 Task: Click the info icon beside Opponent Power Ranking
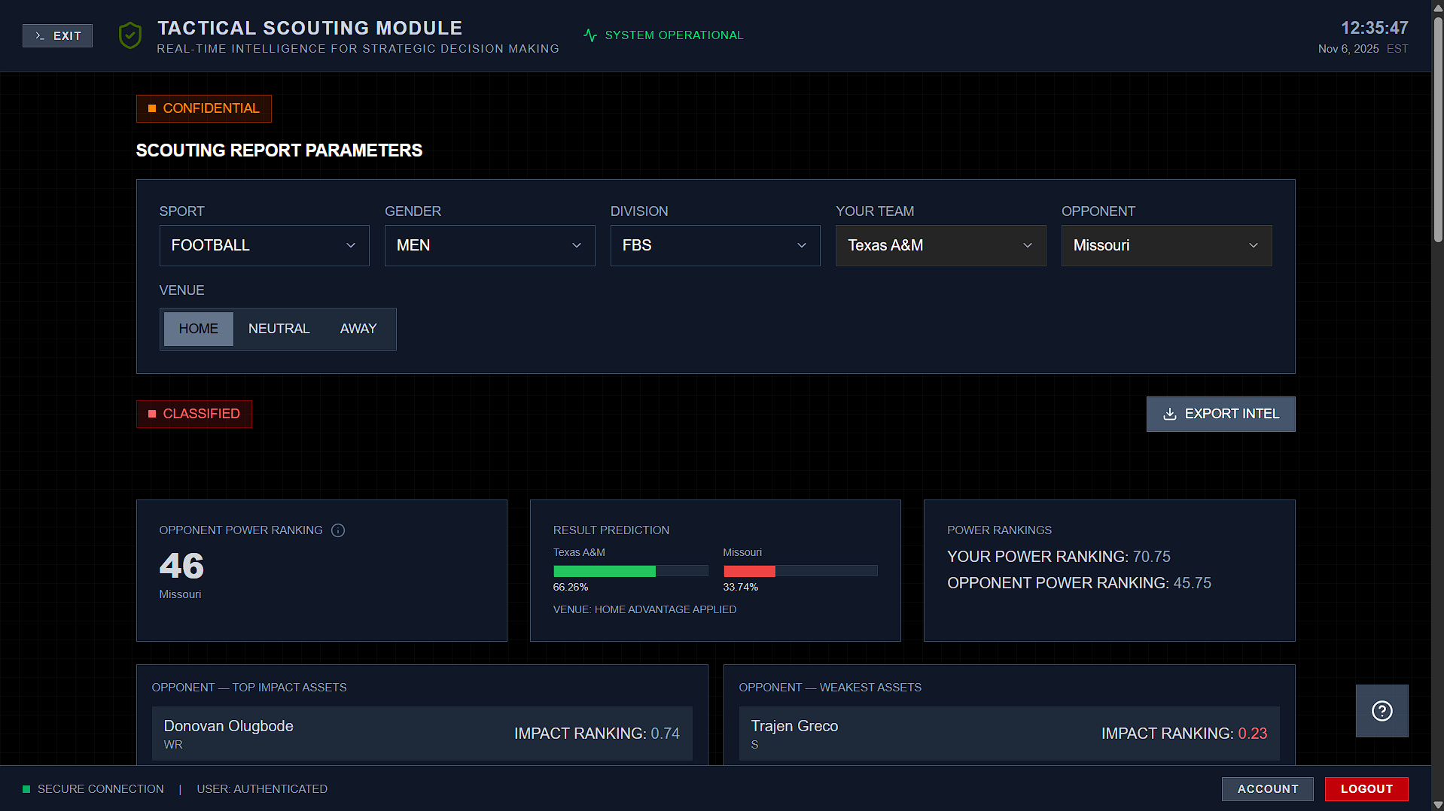click(337, 530)
